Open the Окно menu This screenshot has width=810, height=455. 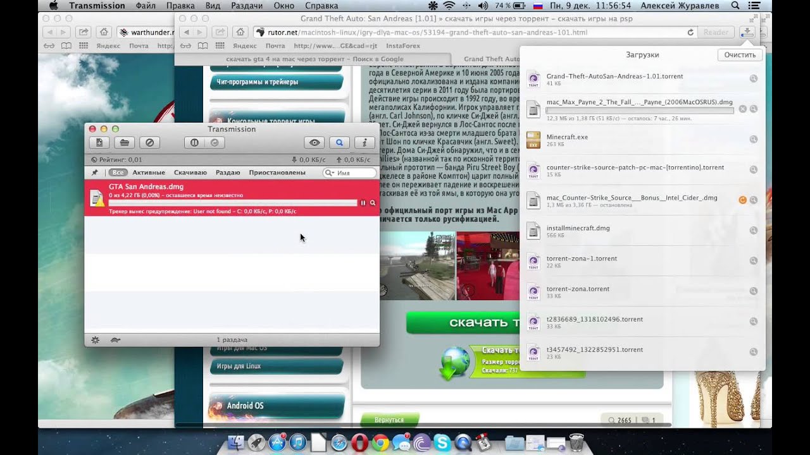click(x=284, y=6)
